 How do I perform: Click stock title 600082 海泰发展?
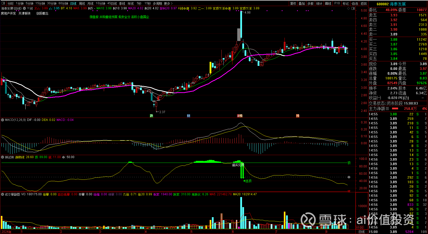[x=391, y=4]
